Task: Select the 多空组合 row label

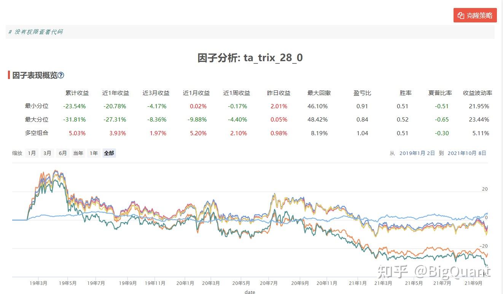Action: [36, 133]
